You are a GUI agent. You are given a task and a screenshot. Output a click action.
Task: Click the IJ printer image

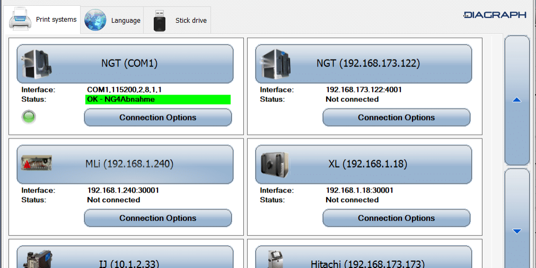(36, 259)
